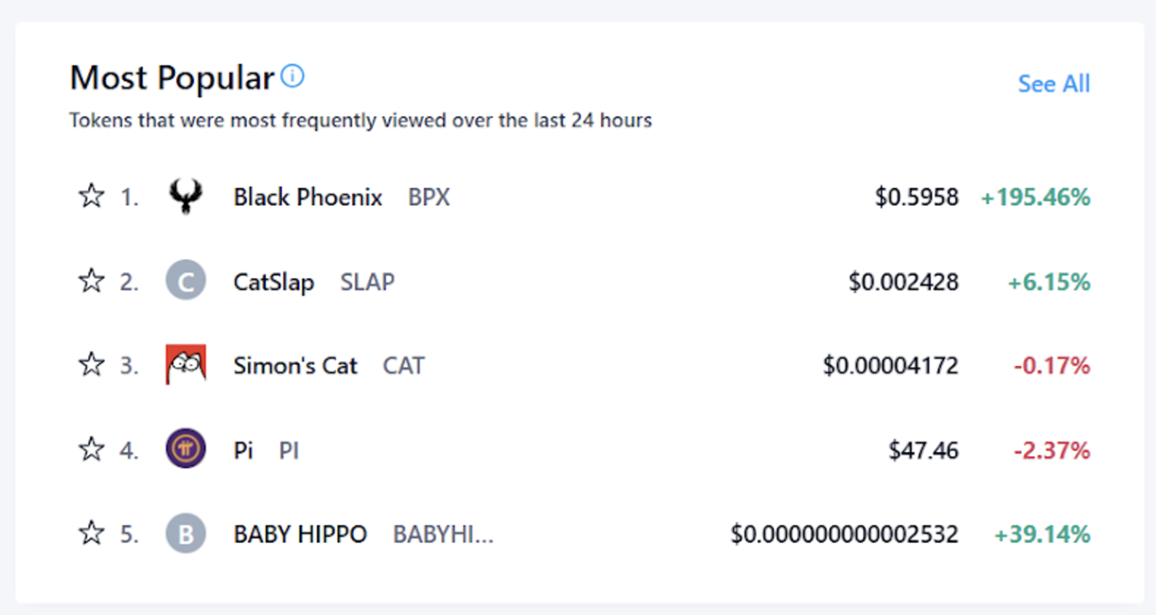Select the CatSlap token name
The height and width of the screenshot is (615, 1156).
click(x=274, y=282)
